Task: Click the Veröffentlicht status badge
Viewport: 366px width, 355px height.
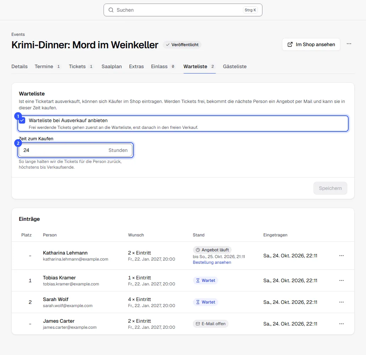Action: pos(182,45)
